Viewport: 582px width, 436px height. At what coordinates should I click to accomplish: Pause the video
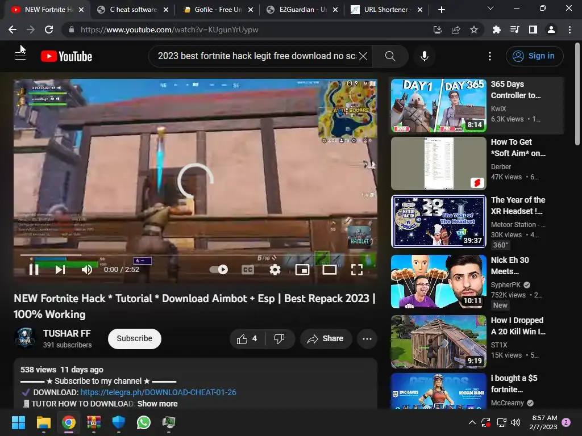[34, 270]
